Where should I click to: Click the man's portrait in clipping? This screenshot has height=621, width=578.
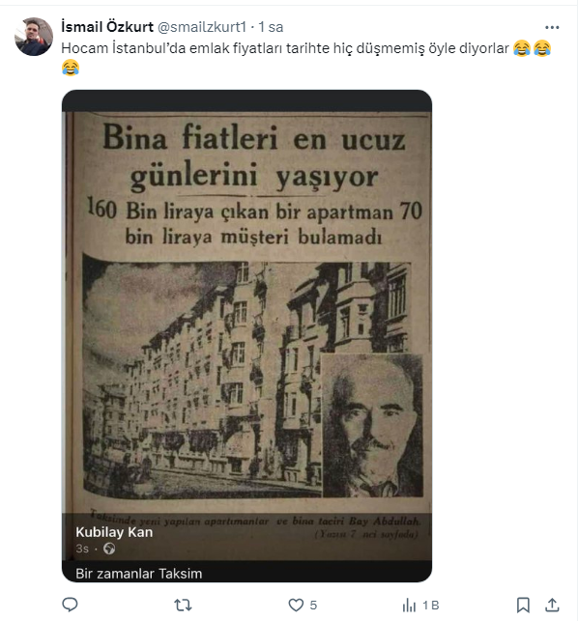tap(373, 426)
